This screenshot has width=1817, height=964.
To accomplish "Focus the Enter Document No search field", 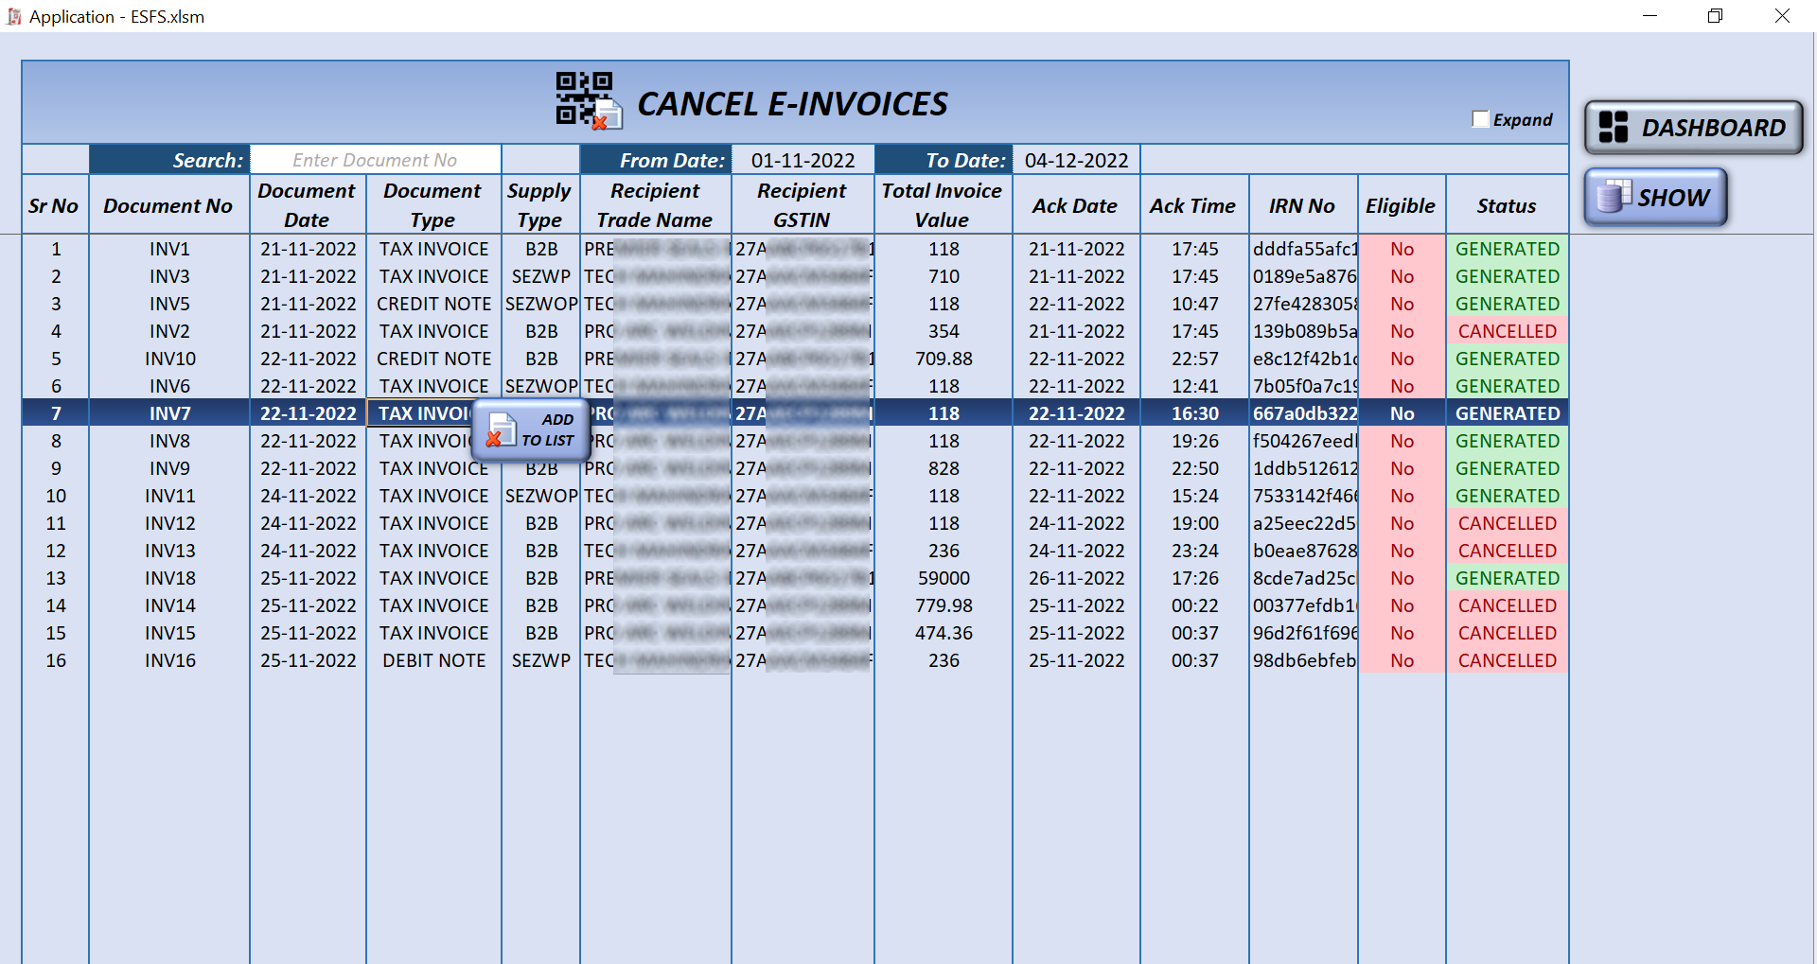I will click(x=375, y=160).
